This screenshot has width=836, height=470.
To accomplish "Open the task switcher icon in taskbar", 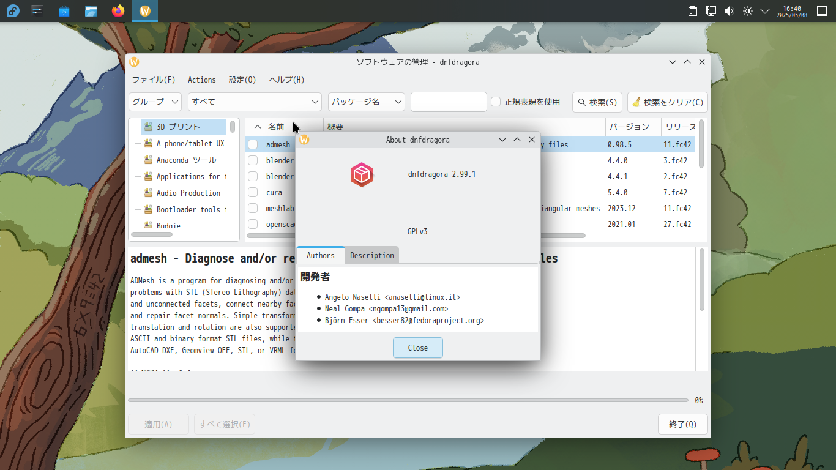I will point(37,11).
